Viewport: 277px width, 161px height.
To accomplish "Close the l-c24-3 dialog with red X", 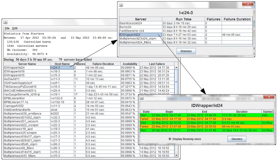I will click(247, 4).
